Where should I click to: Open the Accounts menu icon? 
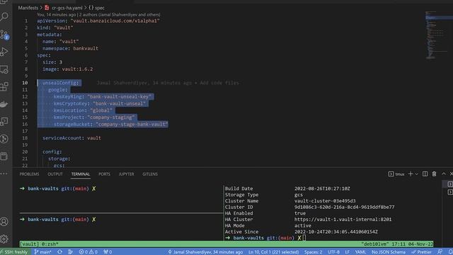point(4,222)
